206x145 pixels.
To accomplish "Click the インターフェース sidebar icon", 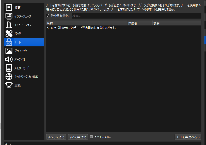I will pos(9,16).
